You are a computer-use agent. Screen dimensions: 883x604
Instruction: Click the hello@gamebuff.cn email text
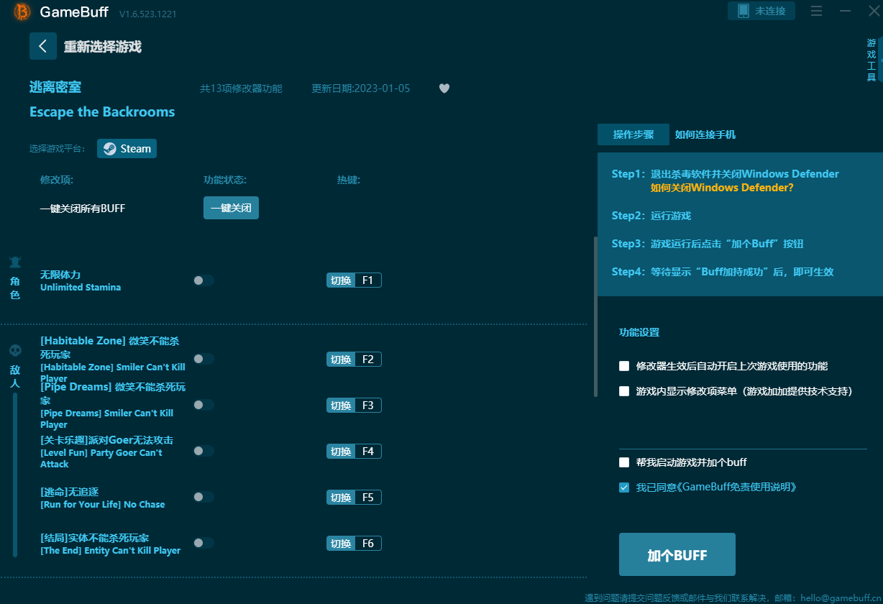coord(841,598)
